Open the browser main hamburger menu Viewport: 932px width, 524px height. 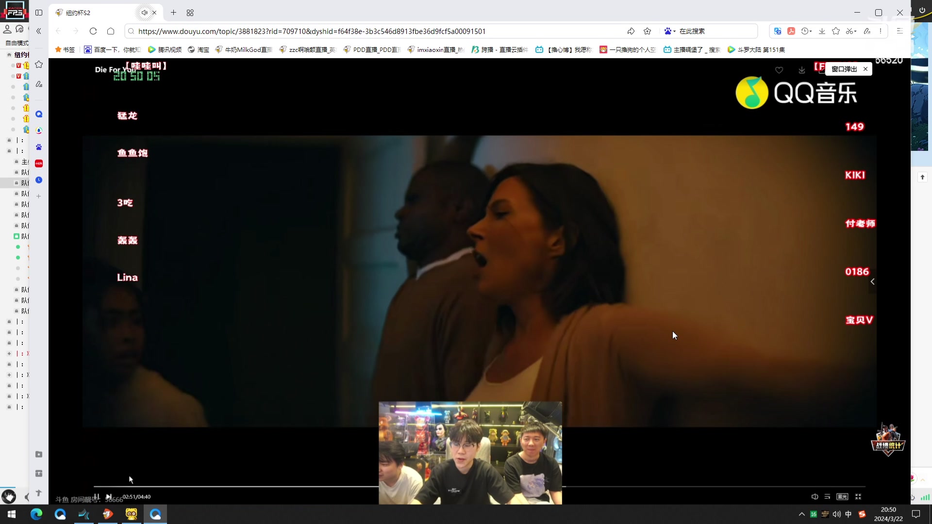tap(899, 31)
